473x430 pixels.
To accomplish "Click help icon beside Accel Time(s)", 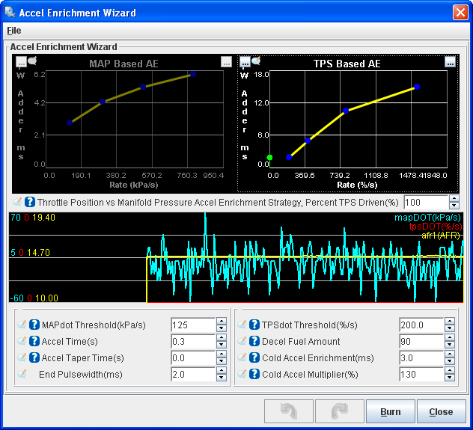I will coord(34,341).
